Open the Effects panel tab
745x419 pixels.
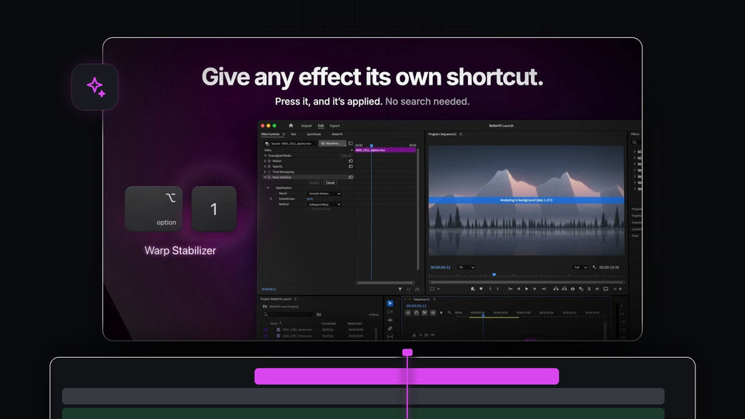click(x=636, y=134)
